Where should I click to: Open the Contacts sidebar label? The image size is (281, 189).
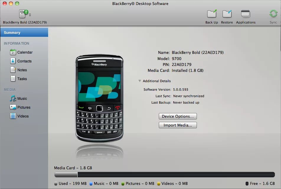pyautogui.click(x=24, y=61)
